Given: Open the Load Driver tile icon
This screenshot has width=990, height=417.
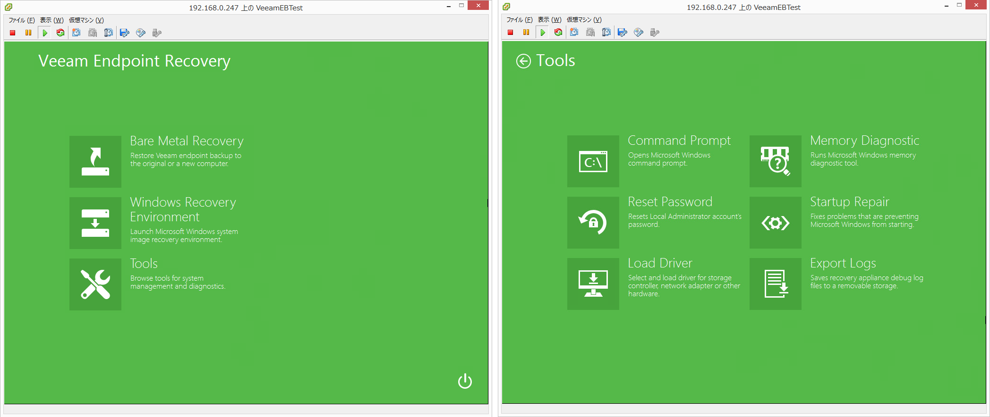Looking at the screenshot, I should click(593, 284).
